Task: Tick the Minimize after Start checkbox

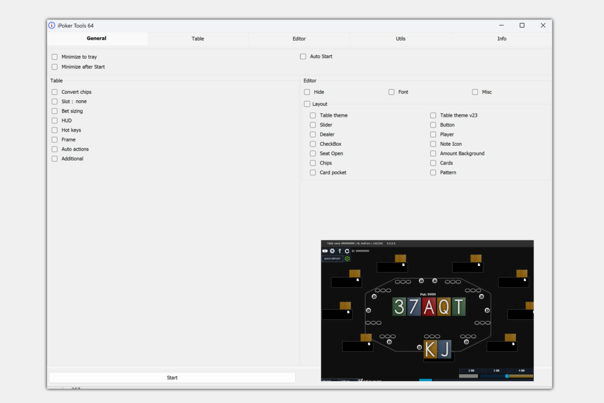Action: (x=55, y=67)
